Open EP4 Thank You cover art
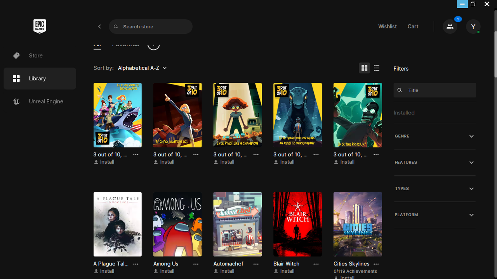 click(x=297, y=115)
